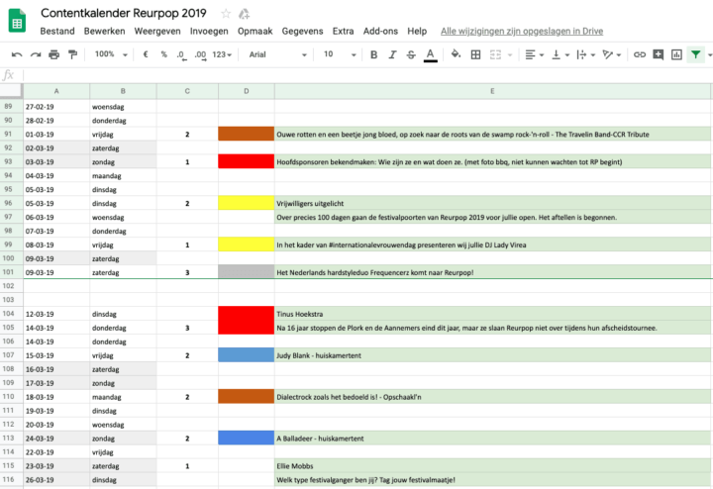Viewport: 713px width, 489px height.
Task: Select row 91 header
Action: [x=11, y=134]
